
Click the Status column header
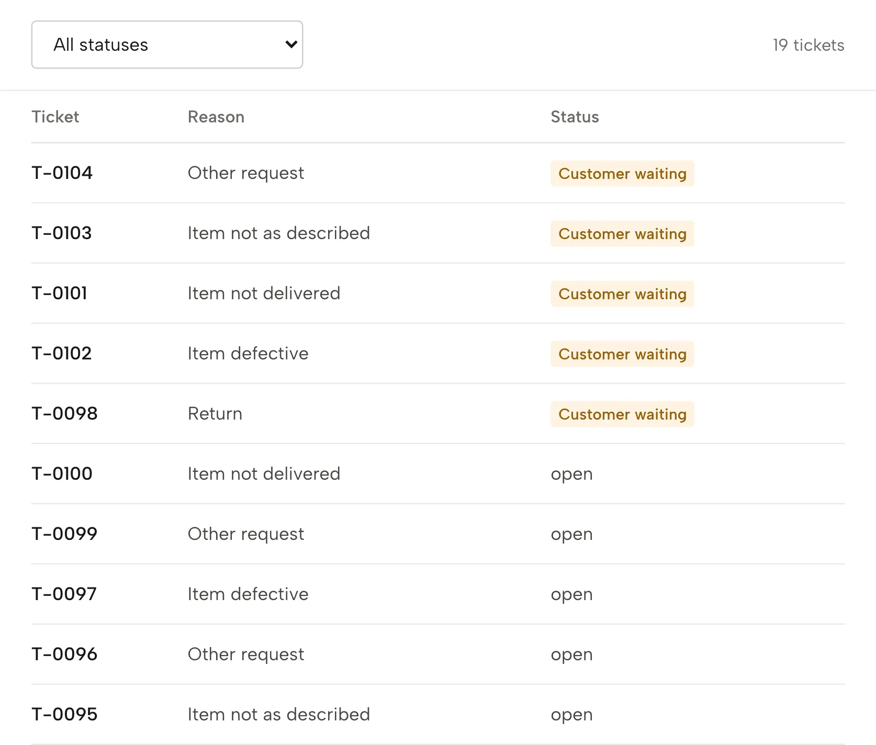[x=575, y=117]
